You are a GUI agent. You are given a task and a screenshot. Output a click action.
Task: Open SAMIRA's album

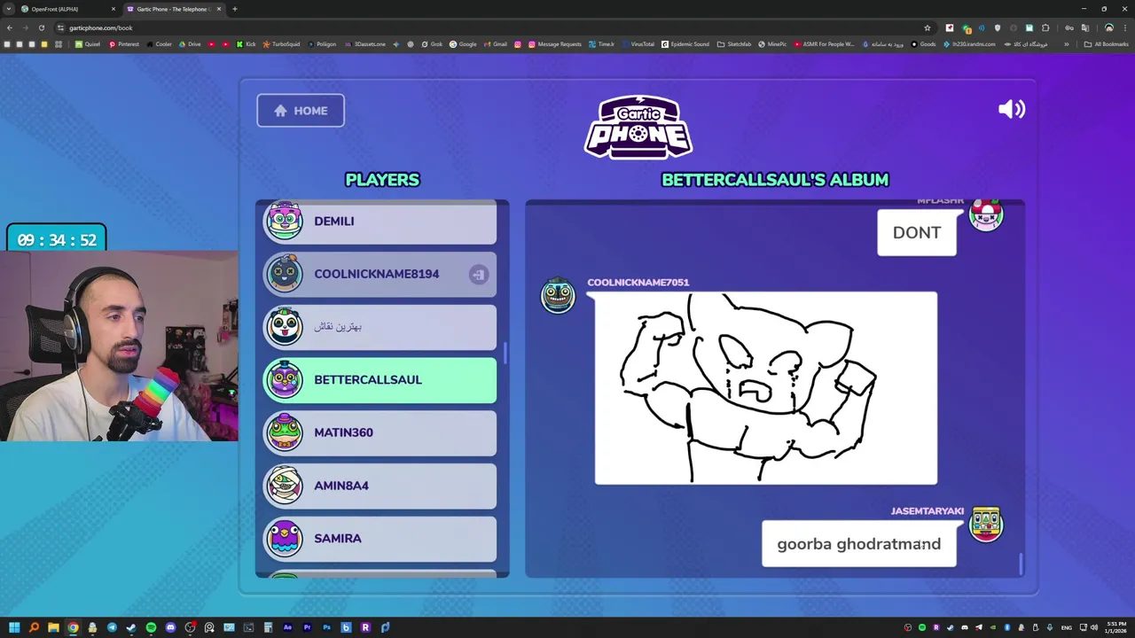pyautogui.click(x=380, y=538)
